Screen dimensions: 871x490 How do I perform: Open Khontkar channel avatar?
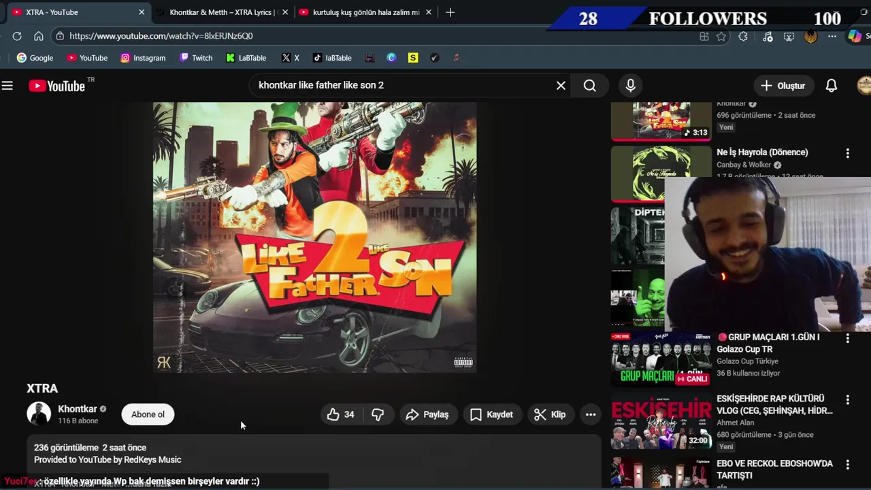39,414
